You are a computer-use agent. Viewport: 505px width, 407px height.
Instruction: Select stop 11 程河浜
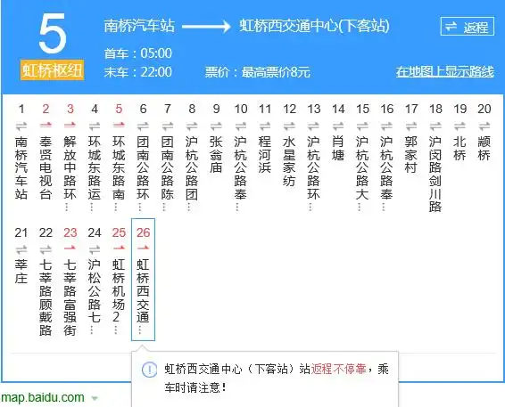pos(265,155)
